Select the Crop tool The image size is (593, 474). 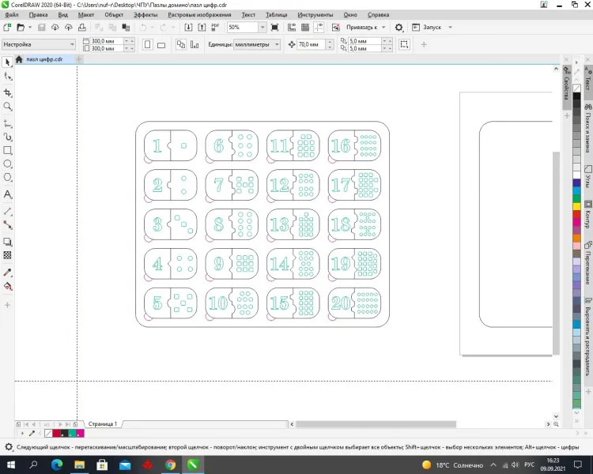(8, 92)
